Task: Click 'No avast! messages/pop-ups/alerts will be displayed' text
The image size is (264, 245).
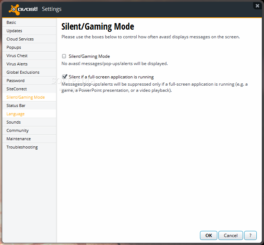Action: (115, 64)
